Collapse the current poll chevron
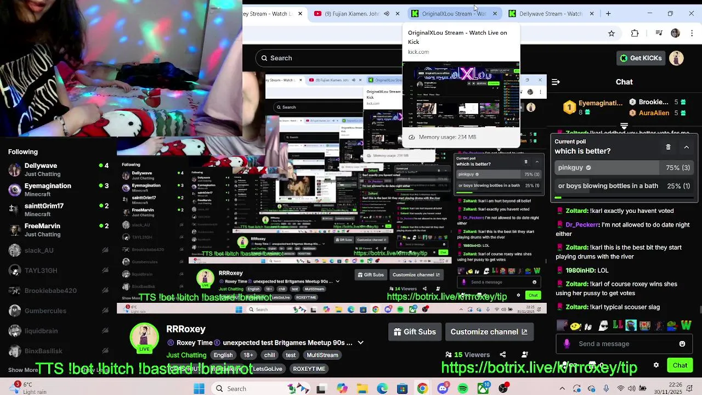Screen dimensions: 702x395 click(x=686, y=147)
